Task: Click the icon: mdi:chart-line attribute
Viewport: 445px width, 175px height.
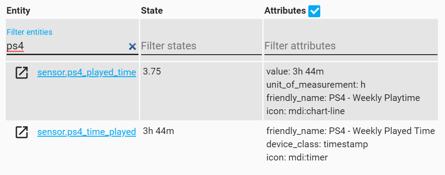Action: point(305,111)
